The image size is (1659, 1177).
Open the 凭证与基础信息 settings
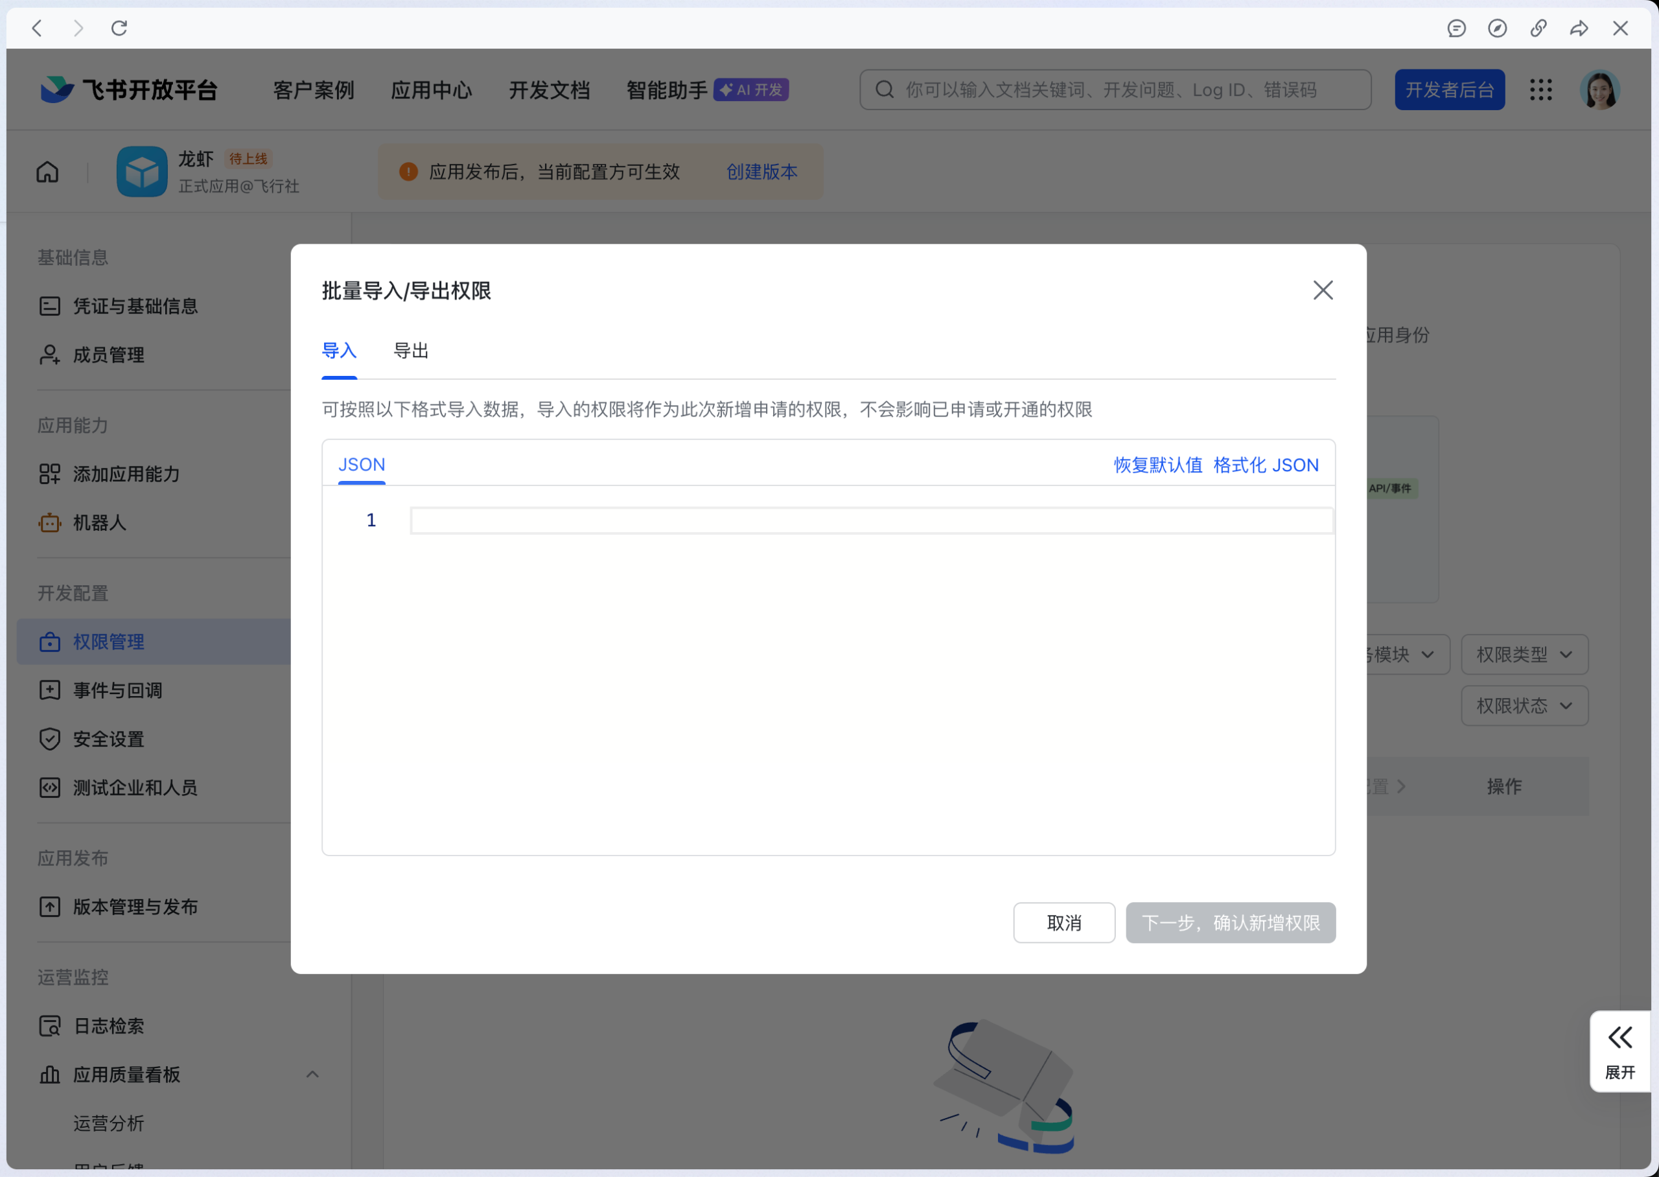[135, 306]
